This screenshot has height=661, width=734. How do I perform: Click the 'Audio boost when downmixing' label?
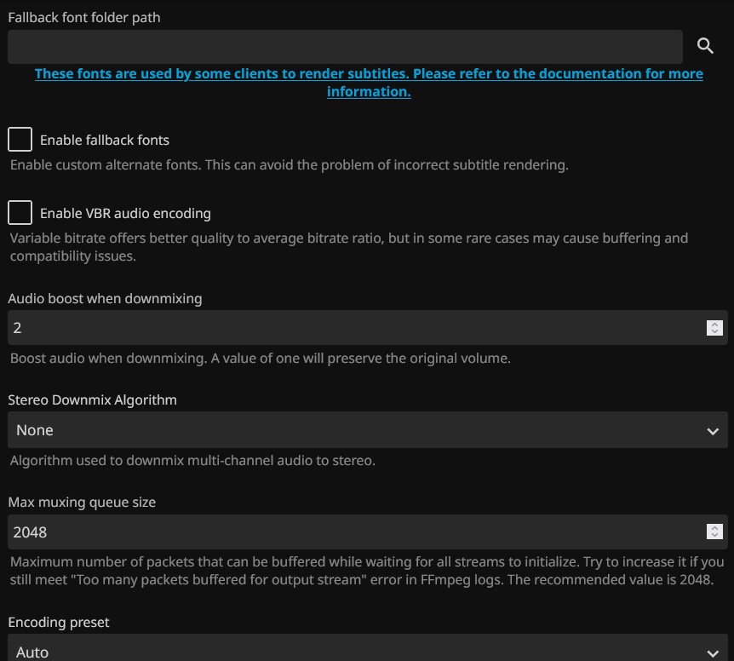(105, 298)
